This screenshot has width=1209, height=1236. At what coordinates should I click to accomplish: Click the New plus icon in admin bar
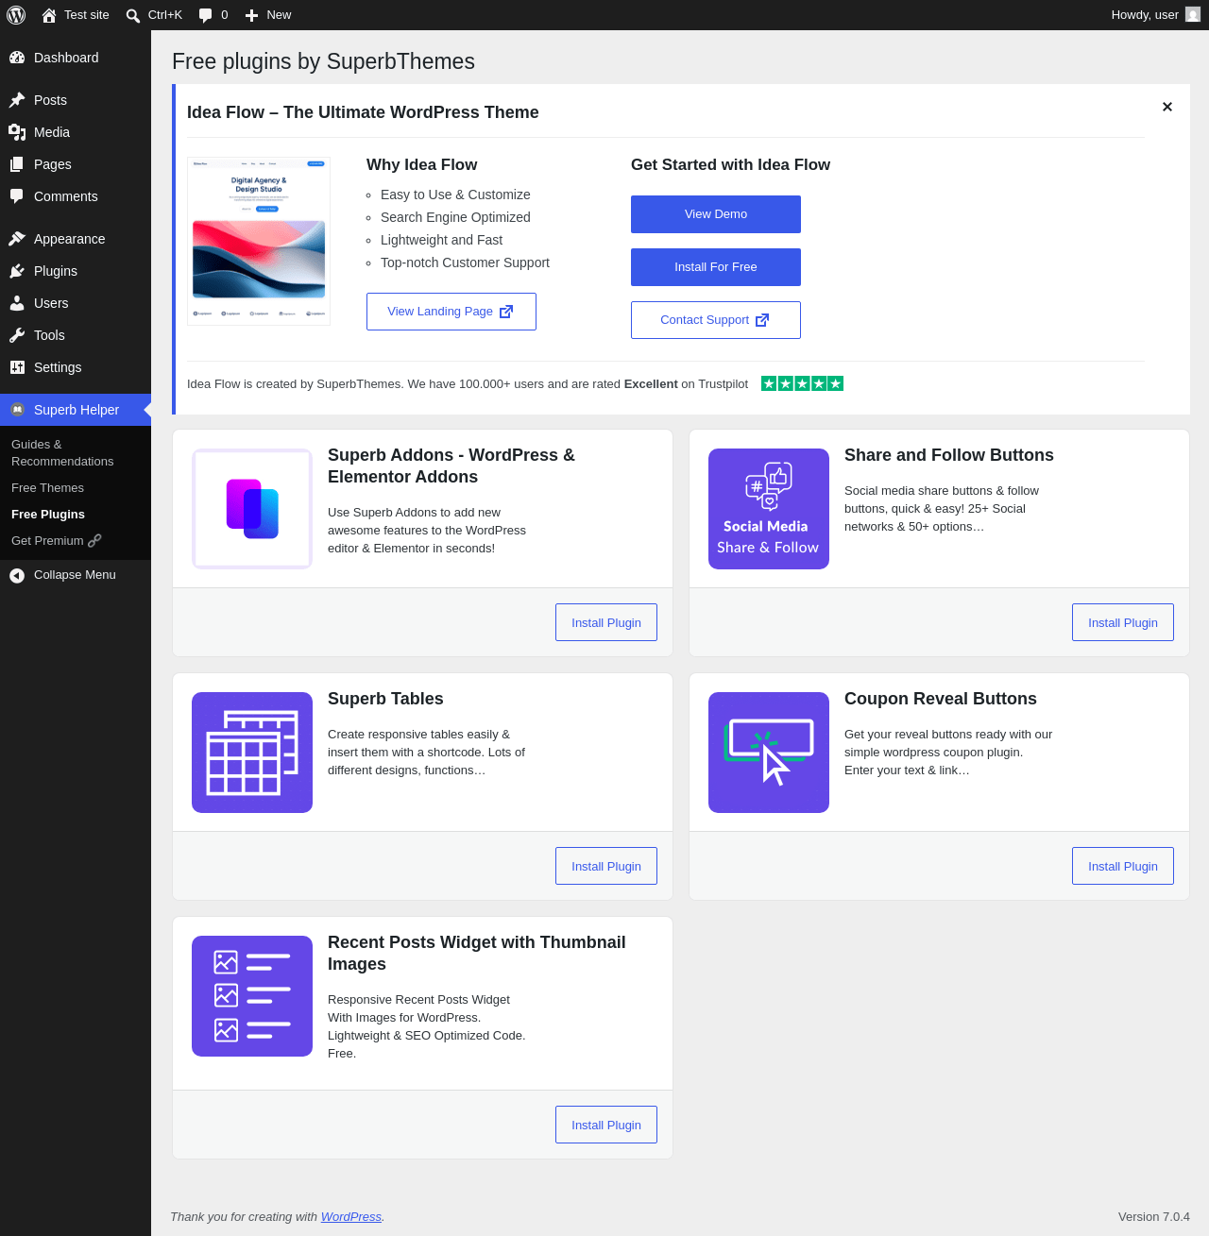251,15
